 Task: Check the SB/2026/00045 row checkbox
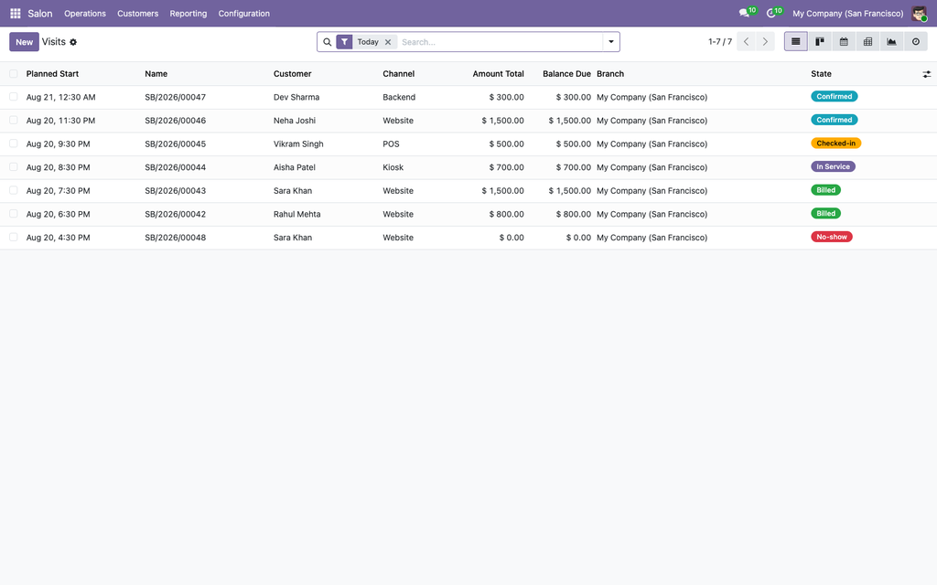tap(13, 144)
